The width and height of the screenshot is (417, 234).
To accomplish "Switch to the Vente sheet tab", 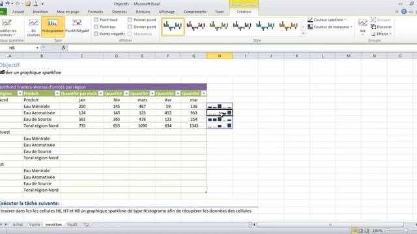I will pyautogui.click(x=35, y=224).
